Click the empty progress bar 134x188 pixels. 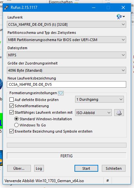[67, 145]
